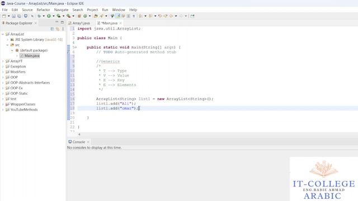The width and height of the screenshot is (358, 201).
Task: Collapse the ArrayList project node
Action: coord(3,34)
